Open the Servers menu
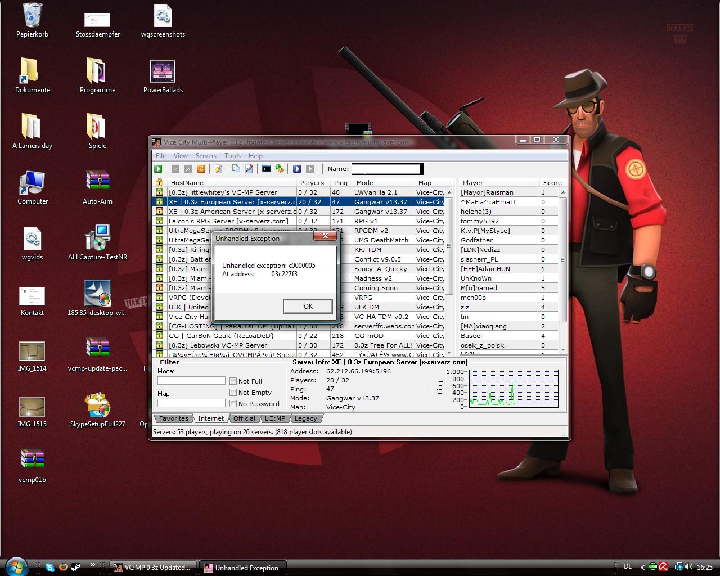 pos(206,156)
